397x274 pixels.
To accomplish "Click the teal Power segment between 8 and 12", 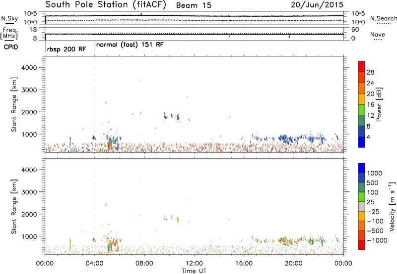I will click(x=362, y=120).
